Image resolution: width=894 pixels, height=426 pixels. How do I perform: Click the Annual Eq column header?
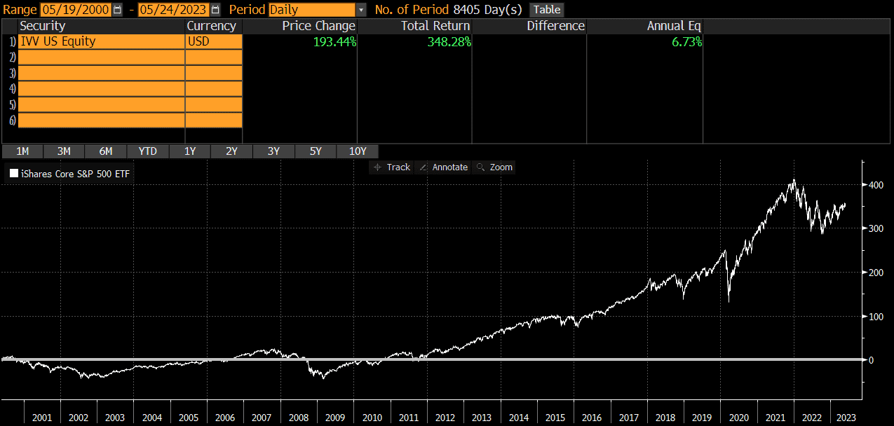pos(673,26)
